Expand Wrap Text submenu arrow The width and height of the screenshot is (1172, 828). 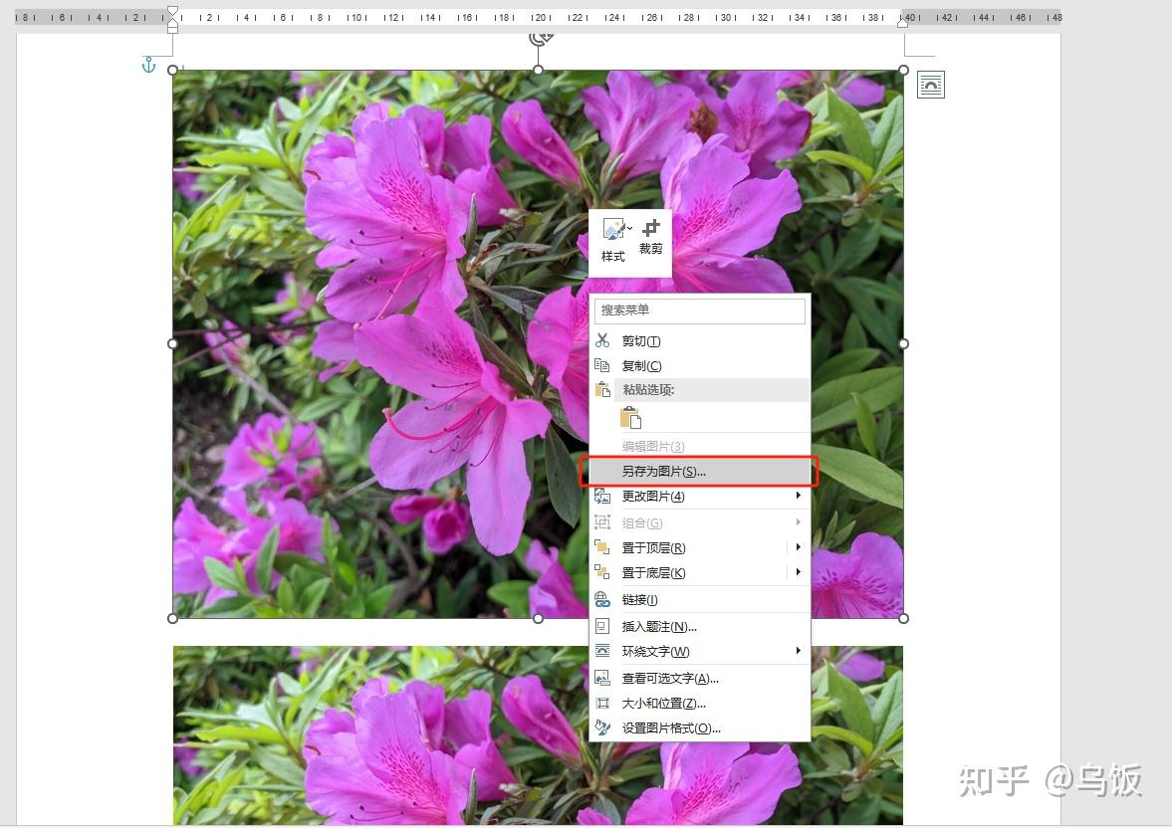799,651
